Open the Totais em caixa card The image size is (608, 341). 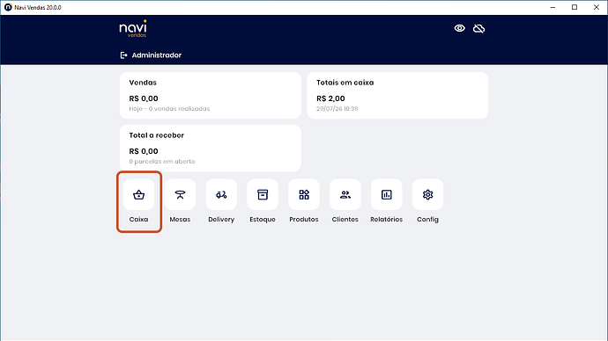pos(397,96)
